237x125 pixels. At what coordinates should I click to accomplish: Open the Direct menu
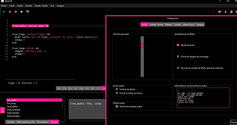(4, 6)
